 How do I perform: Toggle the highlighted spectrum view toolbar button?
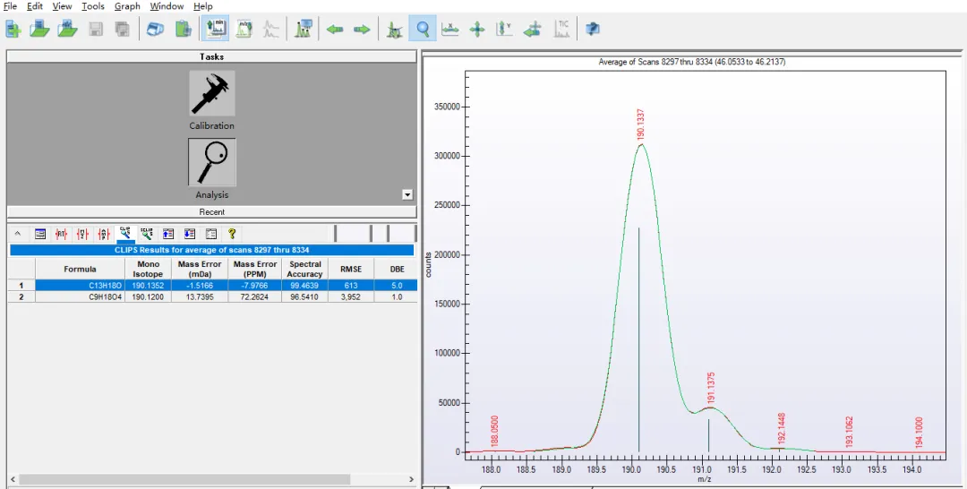point(215,30)
